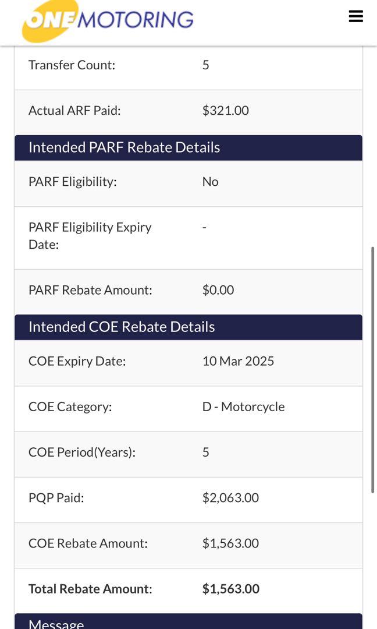Click the PARF Eligibility field showing No
The image size is (377, 629).
210,181
